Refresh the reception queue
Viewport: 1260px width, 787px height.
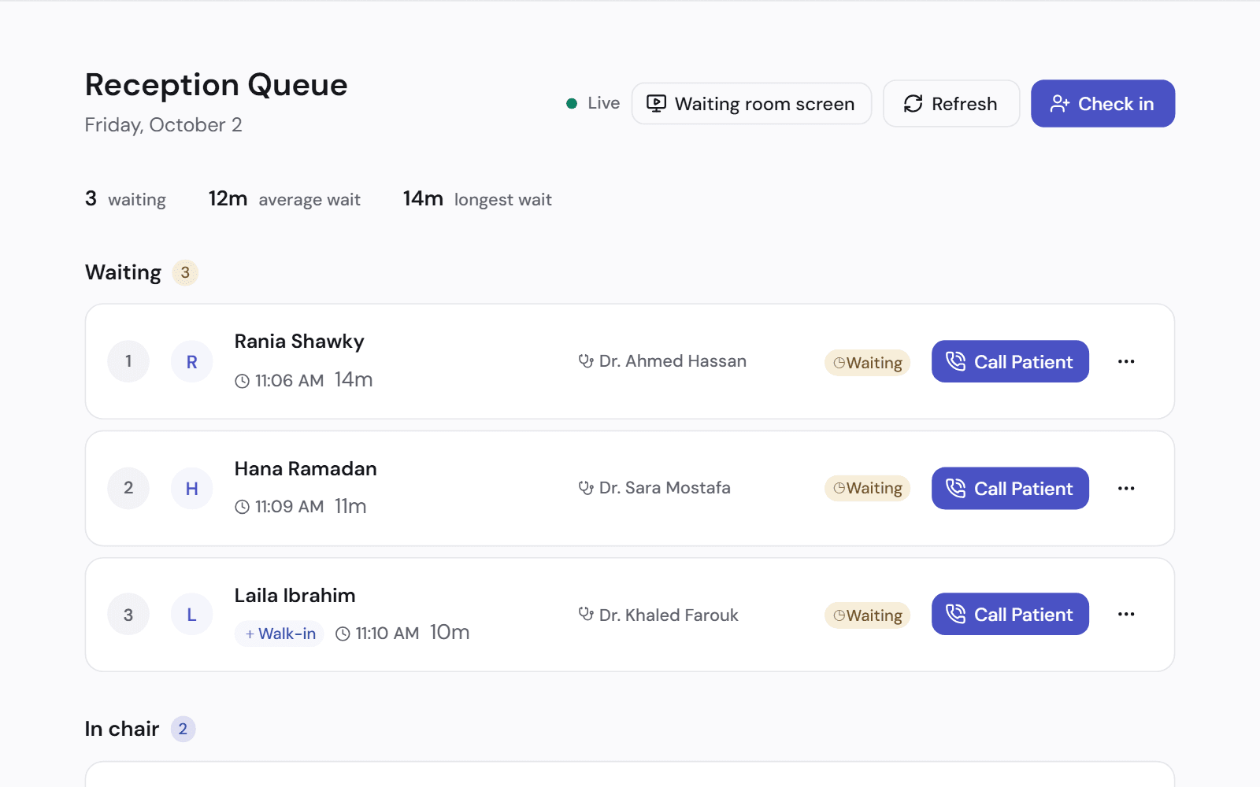pyautogui.click(x=951, y=104)
